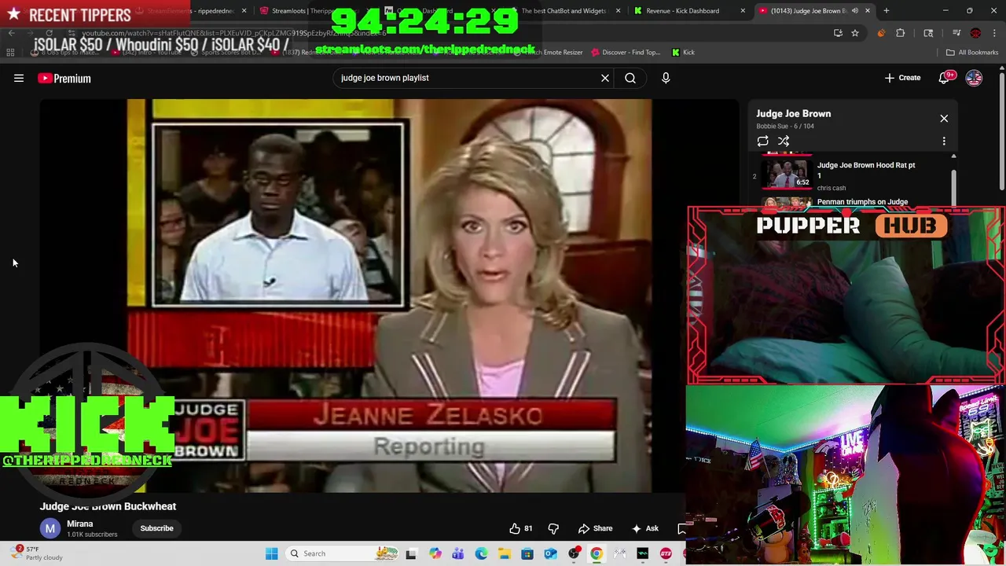The image size is (1006, 566).
Task: Toggle loop playlist in the Judge Joe Brown panel
Action: pyautogui.click(x=762, y=141)
